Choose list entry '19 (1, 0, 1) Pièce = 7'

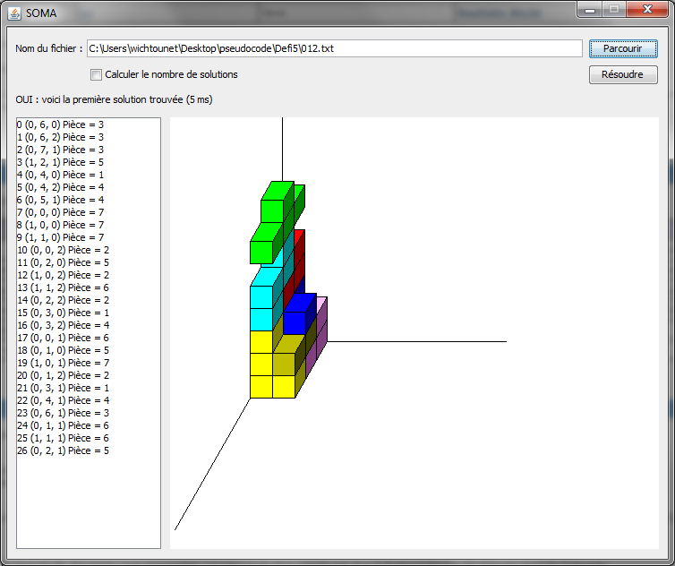point(63,363)
